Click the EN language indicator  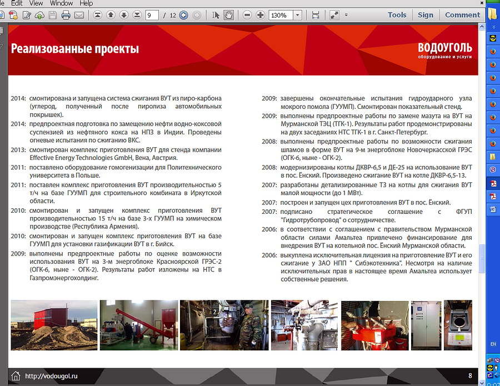click(x=493, y=344)
